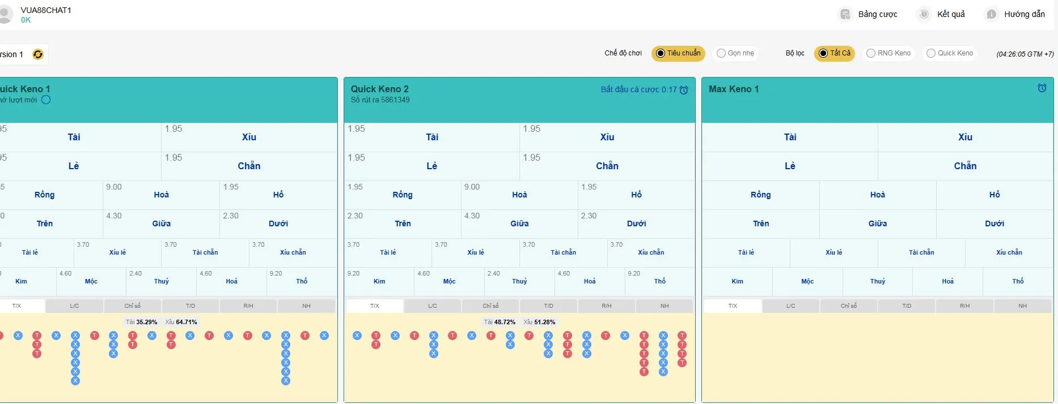1058x404 pixels.
Task: Bet on Hoà 9.00 in Quick Keno 2
Action: point(519,195)
